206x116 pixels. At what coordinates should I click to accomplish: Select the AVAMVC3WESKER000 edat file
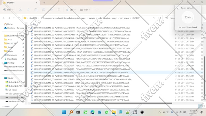pyautogui.click(x=80, y=76)
